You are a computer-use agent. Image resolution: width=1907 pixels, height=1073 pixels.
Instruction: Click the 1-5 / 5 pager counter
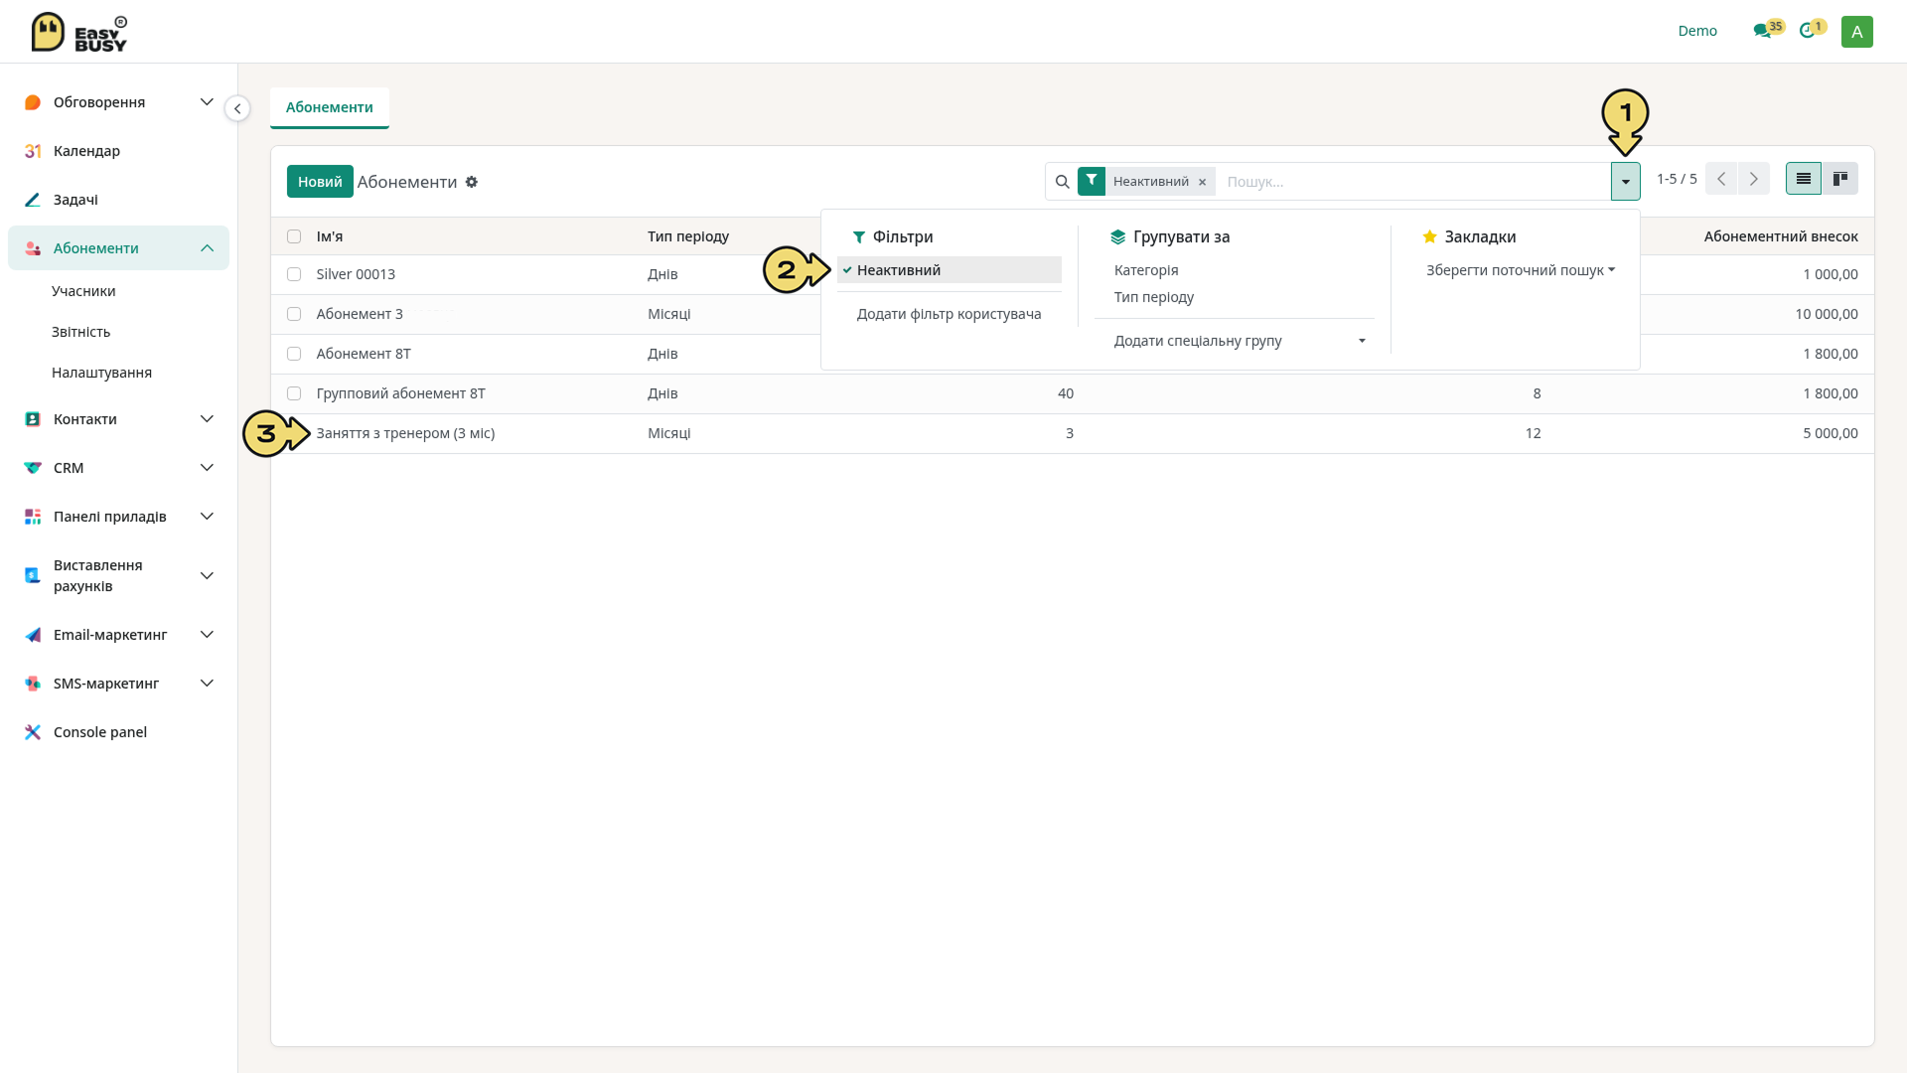pyautogui.click(x=1677, y=179)
